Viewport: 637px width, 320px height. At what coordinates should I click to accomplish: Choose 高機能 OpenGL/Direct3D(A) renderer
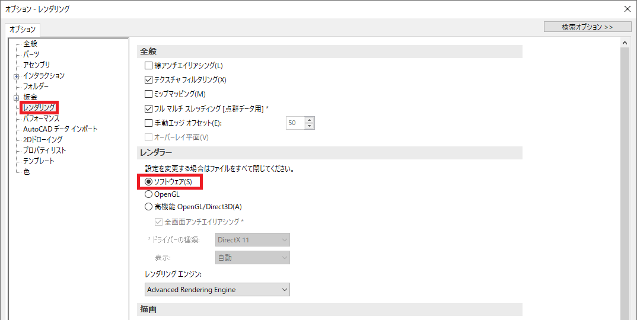pos(149,207)
